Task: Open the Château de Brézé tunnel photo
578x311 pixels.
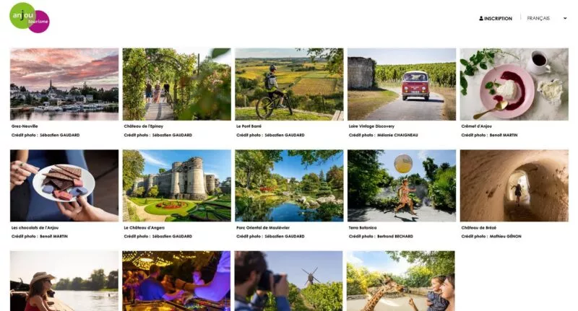Action: (514, 185)
